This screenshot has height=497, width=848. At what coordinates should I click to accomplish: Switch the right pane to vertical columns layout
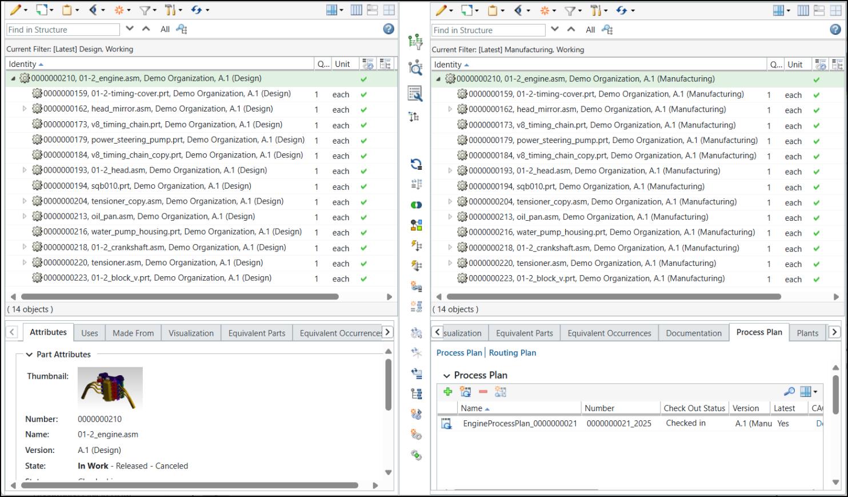click(x=803, y=10)
